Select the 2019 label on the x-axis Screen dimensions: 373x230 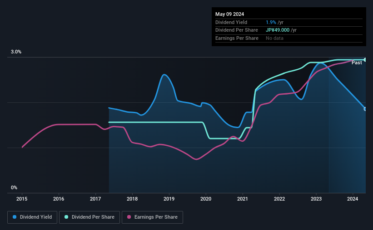[x=169, y=199]
